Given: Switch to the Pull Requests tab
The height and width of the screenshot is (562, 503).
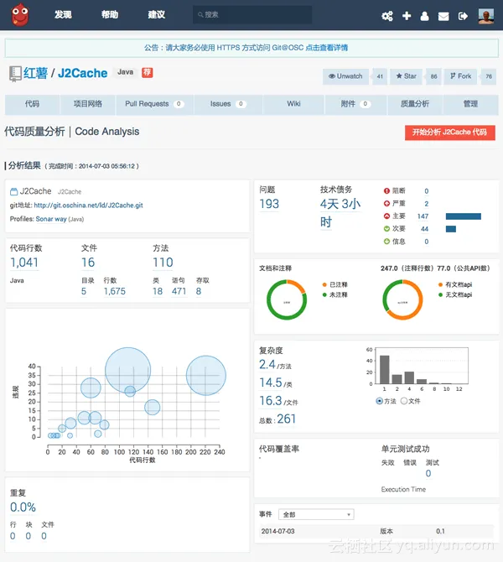Looking at the screenshot, I should pos(154,104).
